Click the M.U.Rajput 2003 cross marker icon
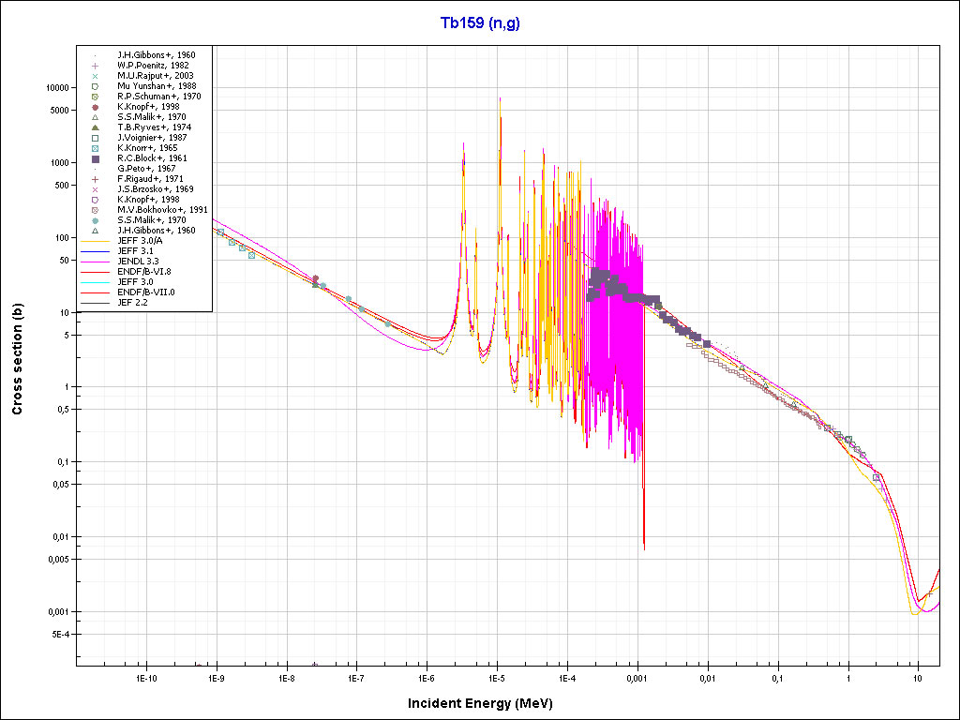Image resolution: width=960 pixels, height=720 pixels. (x=95, y=76)
